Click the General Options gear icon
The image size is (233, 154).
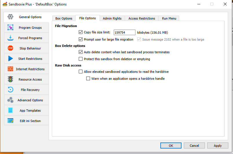coord(10,17)
